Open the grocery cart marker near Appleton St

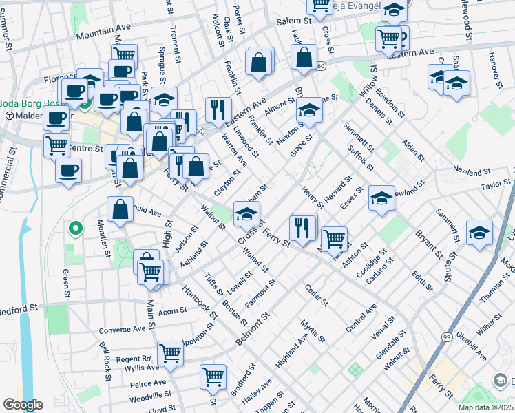pos(170,354)
